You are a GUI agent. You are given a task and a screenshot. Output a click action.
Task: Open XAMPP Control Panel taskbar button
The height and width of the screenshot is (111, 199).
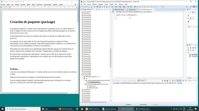93,109
